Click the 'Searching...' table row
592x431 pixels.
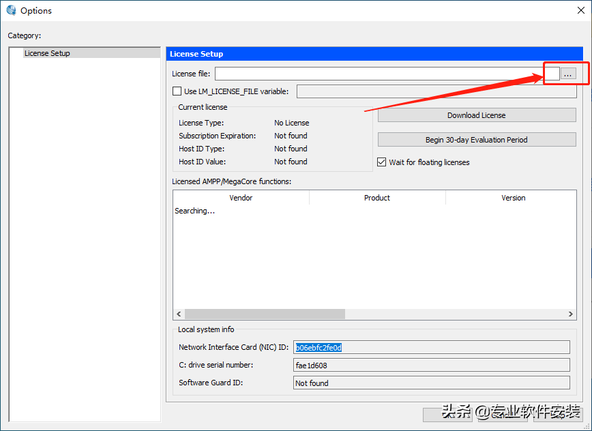pyautogui.click(x=194, y=211)
